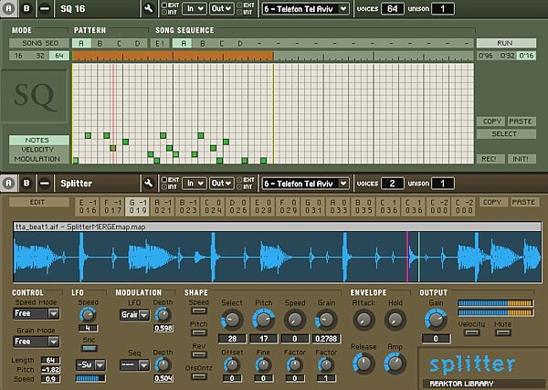Adjust Shape Select knob
Image resolution: width=548 pixels, height=390 pixels.
pyautogui.click(x=232, y=320)
